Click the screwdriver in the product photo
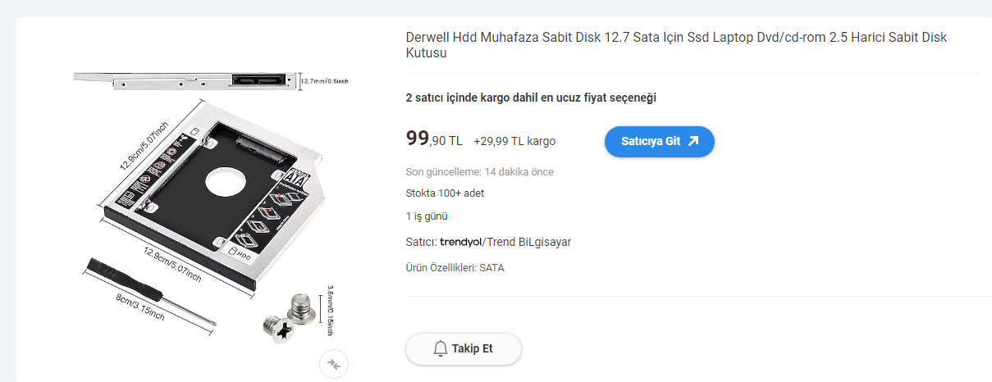This screenshot has height=382, width=992. click(x=148, y=292)
